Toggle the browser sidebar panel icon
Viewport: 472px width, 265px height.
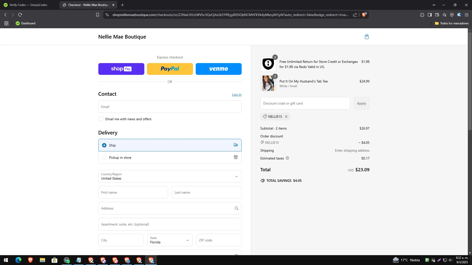click(x=430, y=15)
